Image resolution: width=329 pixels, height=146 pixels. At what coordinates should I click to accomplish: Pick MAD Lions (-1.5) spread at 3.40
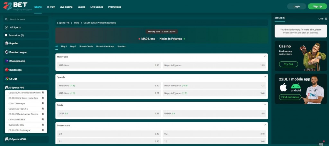pos(109,85)
